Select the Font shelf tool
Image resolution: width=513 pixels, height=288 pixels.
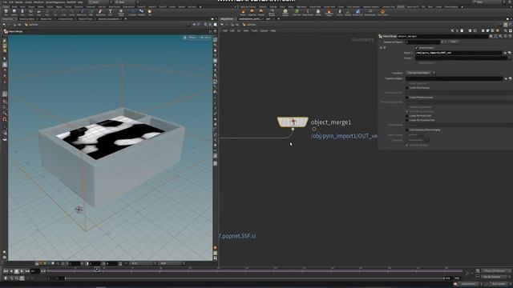111,13
